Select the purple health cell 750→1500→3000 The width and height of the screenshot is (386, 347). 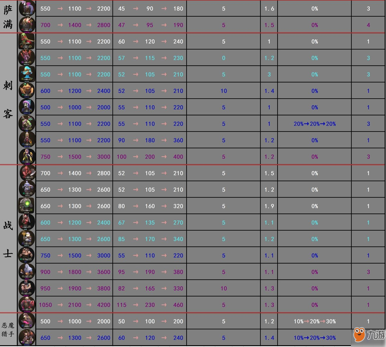pos(75,157)
